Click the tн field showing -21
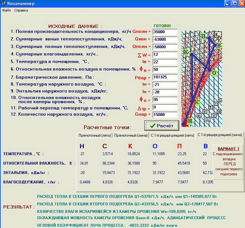The width and height of the screenshot is (245, 228). coord(165,84)
